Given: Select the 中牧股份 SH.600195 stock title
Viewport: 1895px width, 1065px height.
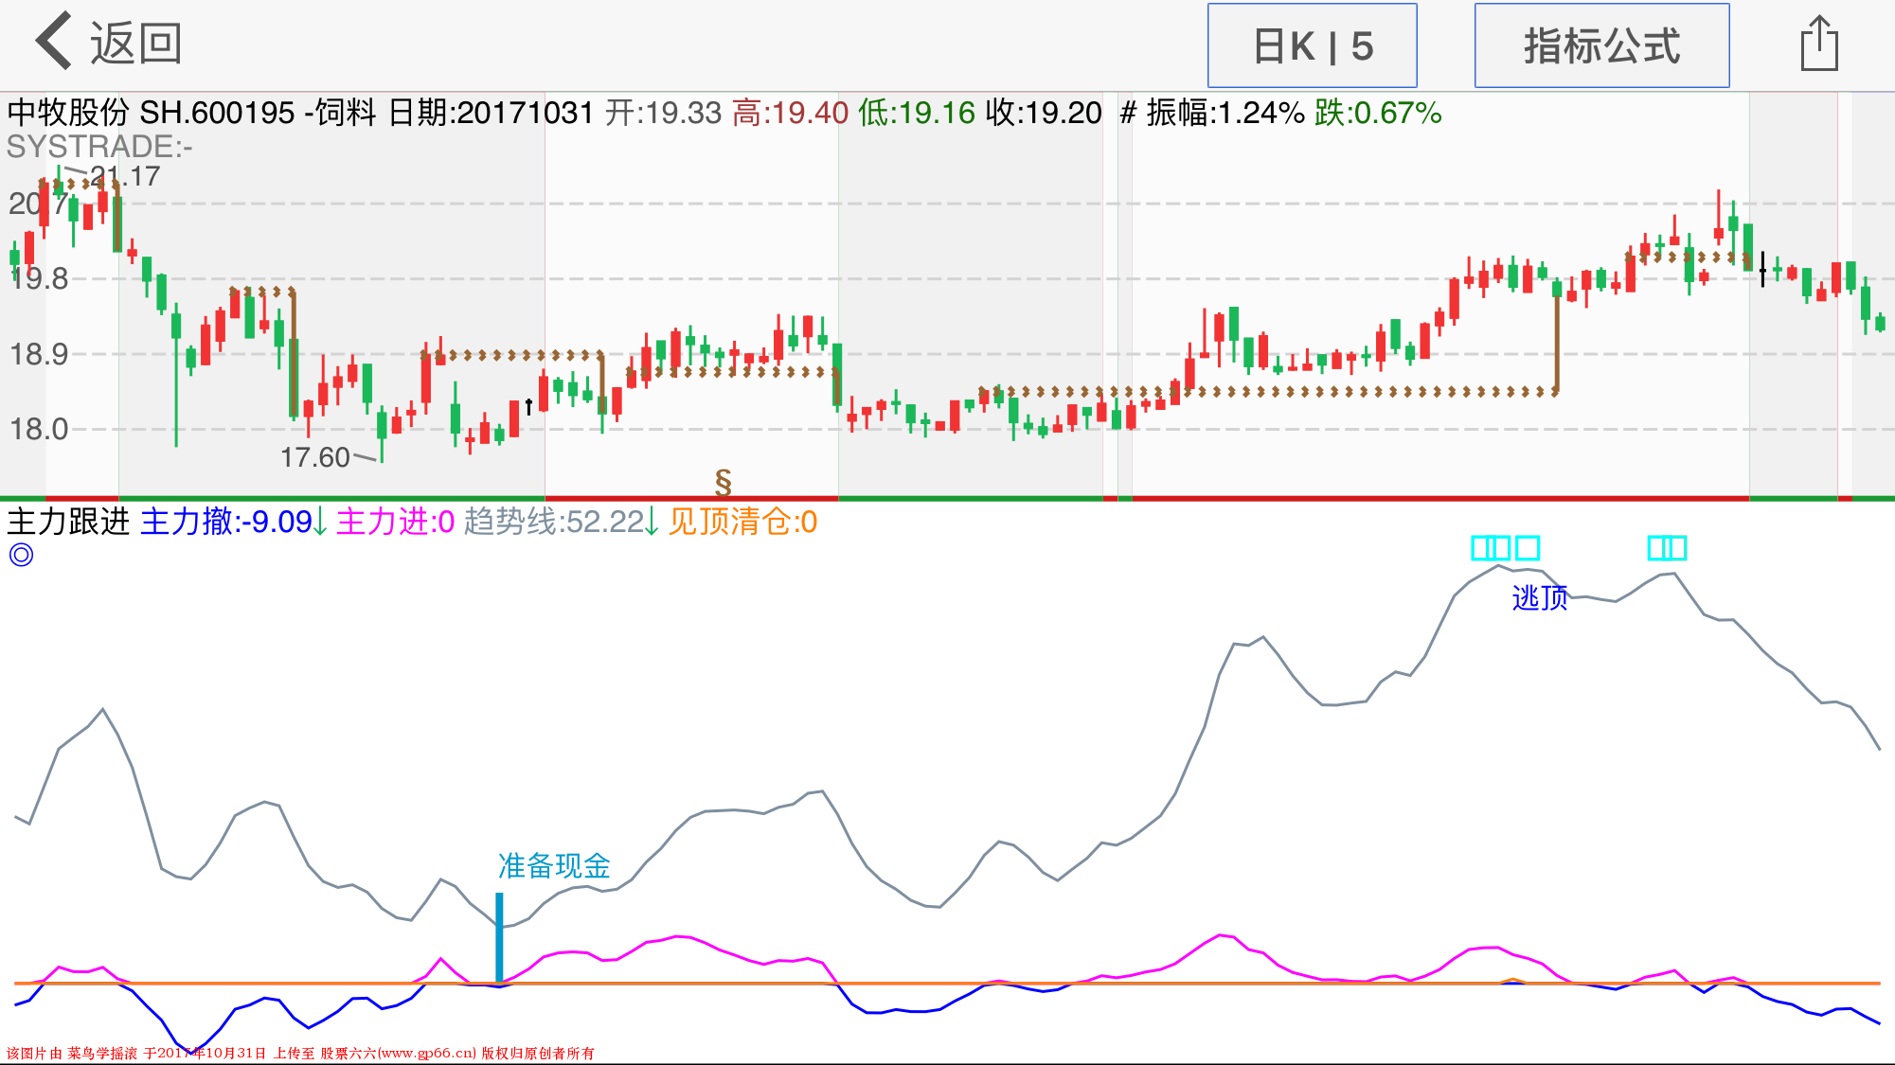Looking at the screenshot, I should [152, 113].
